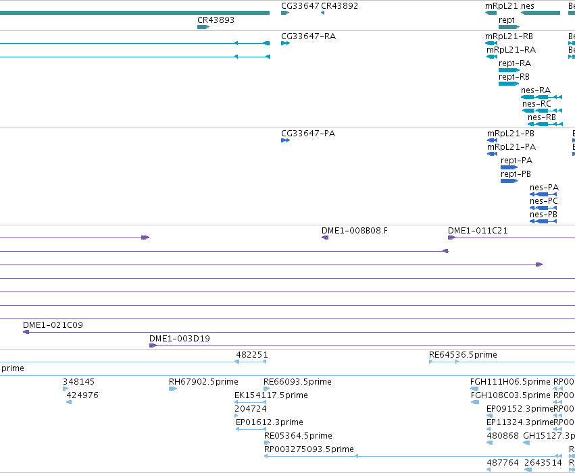Click the DME1-021C09 clone label
Image resolution: width=575 pixels, height=473 pixels.
tap(53, 325)
